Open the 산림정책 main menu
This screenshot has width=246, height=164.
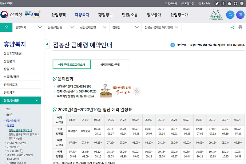tap(58, 15)
